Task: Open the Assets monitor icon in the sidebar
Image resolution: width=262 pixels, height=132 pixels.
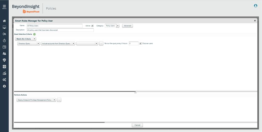Action: [4, 27]
